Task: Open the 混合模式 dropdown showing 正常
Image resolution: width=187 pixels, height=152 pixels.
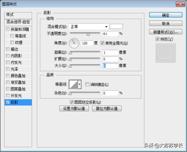Action: pyautogui.click(x=89, y=27)
